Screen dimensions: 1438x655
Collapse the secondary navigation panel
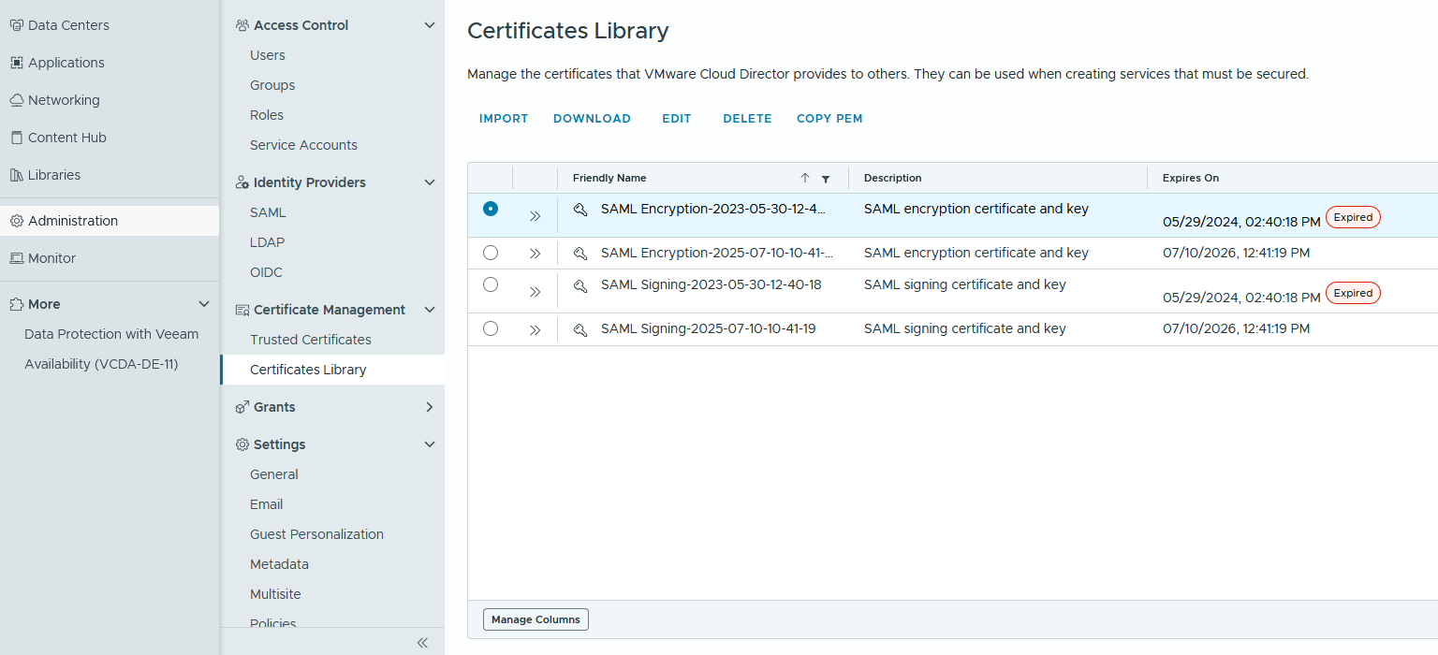[x=422, y=642]
